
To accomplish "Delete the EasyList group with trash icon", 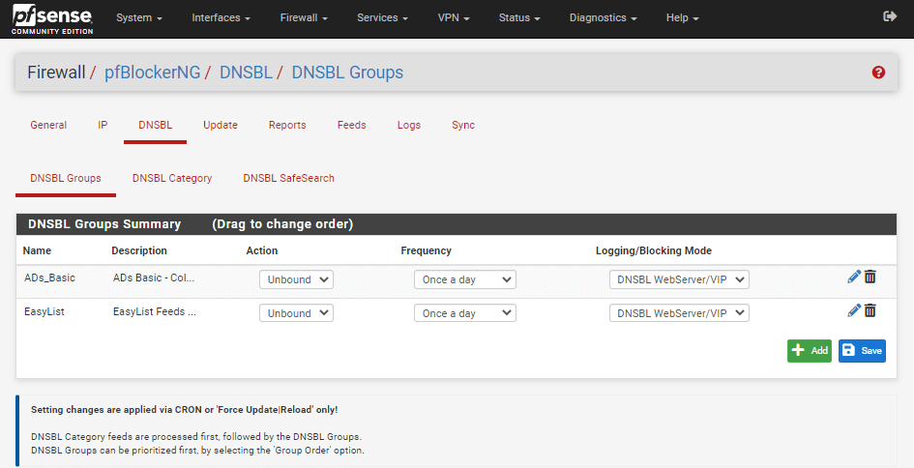I will pyautogui.click(x=870, y=311).
